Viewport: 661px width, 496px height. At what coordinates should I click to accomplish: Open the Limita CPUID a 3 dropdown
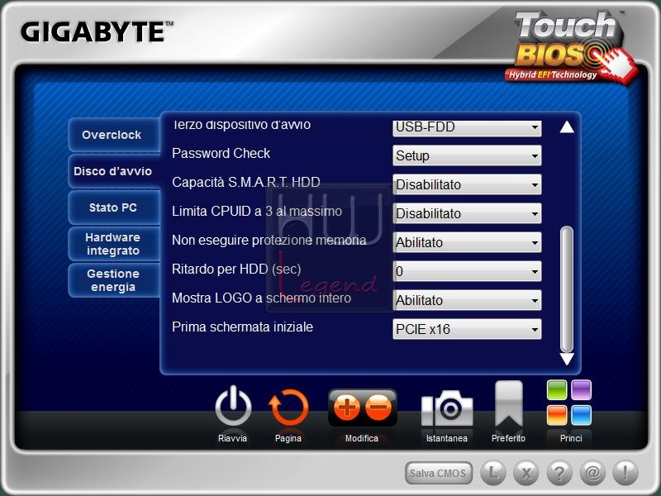pos(467,213)
